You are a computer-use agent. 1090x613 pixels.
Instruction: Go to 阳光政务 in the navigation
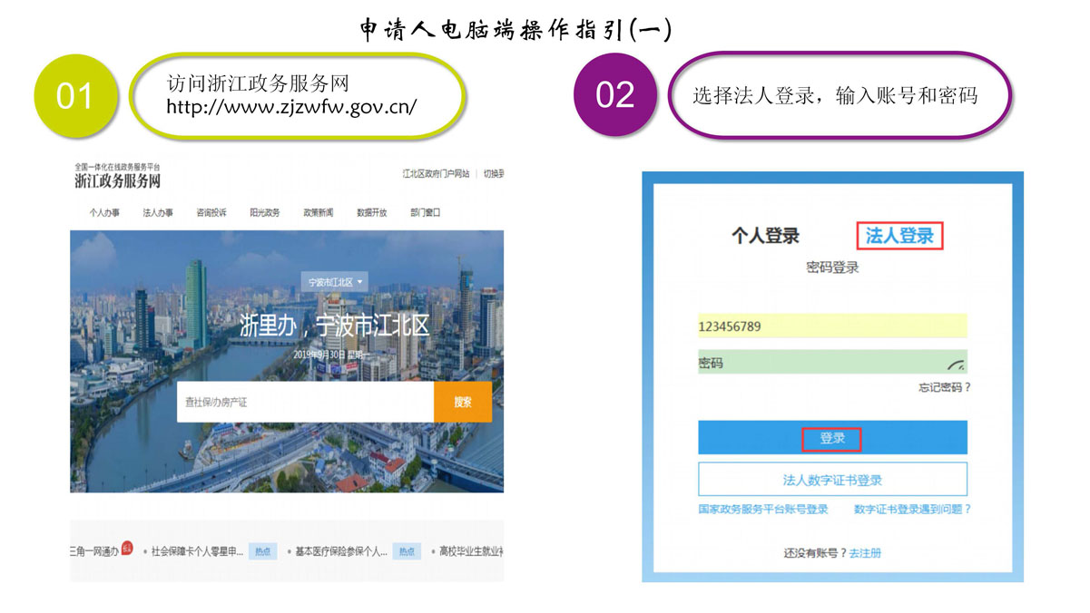265,213
